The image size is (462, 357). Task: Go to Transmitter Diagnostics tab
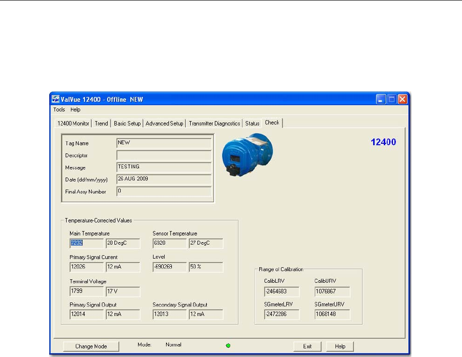coord(214,124)
